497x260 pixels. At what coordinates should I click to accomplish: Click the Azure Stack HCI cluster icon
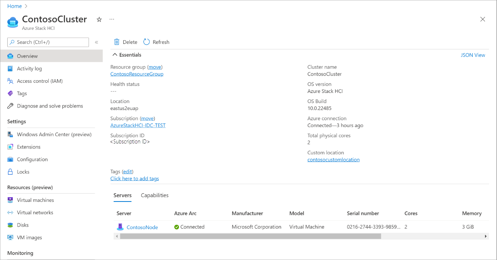coord(13,22)
